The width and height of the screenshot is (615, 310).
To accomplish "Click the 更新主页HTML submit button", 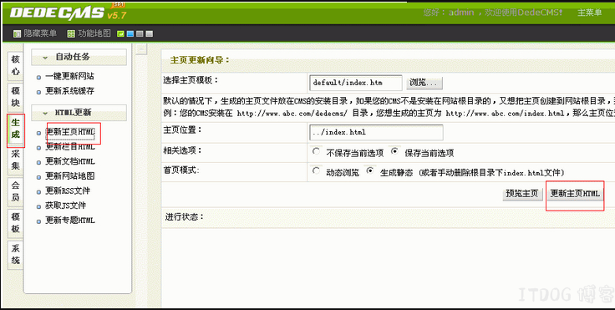I will 575,194.
